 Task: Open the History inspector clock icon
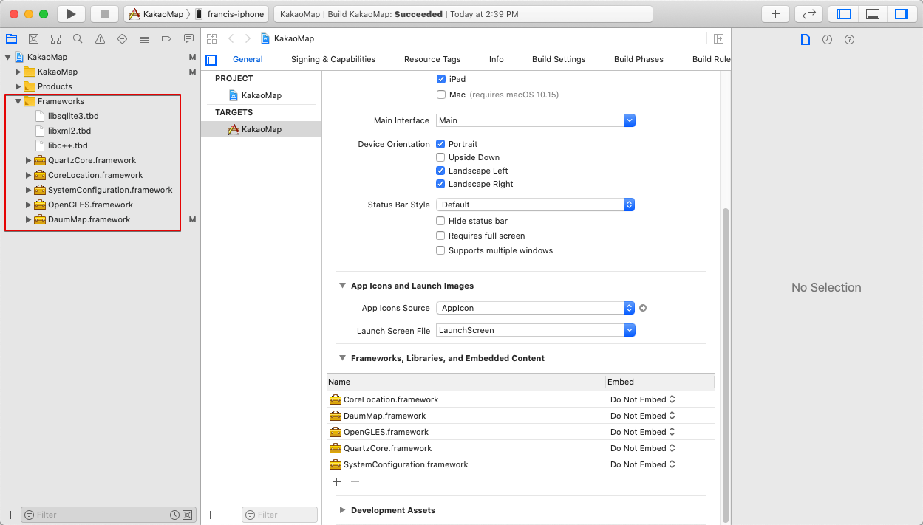pos(827,40)
